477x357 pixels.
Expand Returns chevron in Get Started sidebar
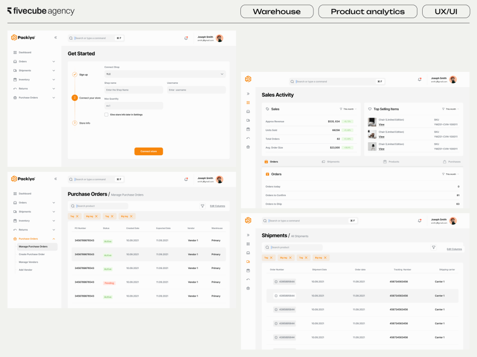click(53, 89)
